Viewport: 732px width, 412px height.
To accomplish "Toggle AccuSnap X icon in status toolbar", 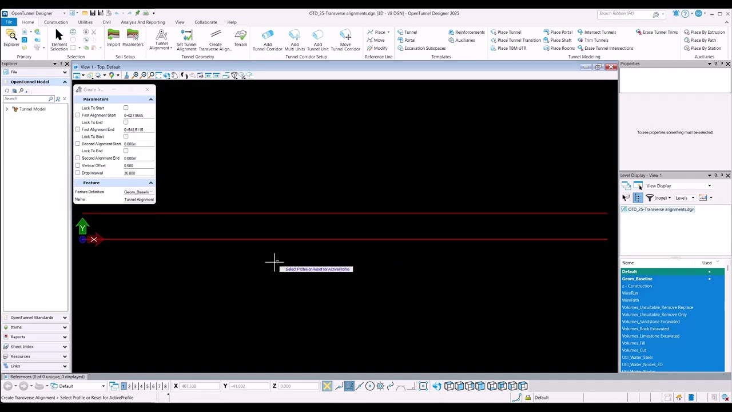I will [327, 386].
